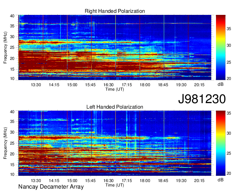The image size is (235, 191).
Task: Click the left-handed plot color scale bar
Action: click(x=220, y=143)
